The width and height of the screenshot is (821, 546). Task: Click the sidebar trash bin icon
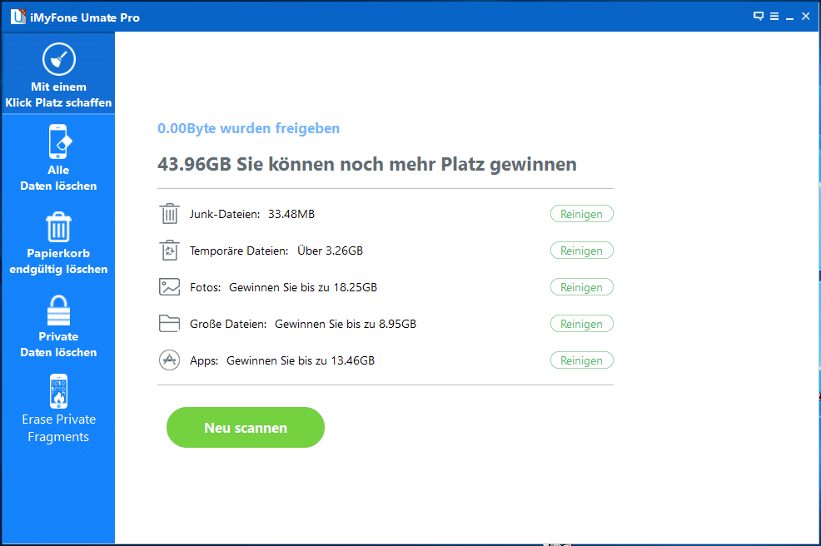58,226
